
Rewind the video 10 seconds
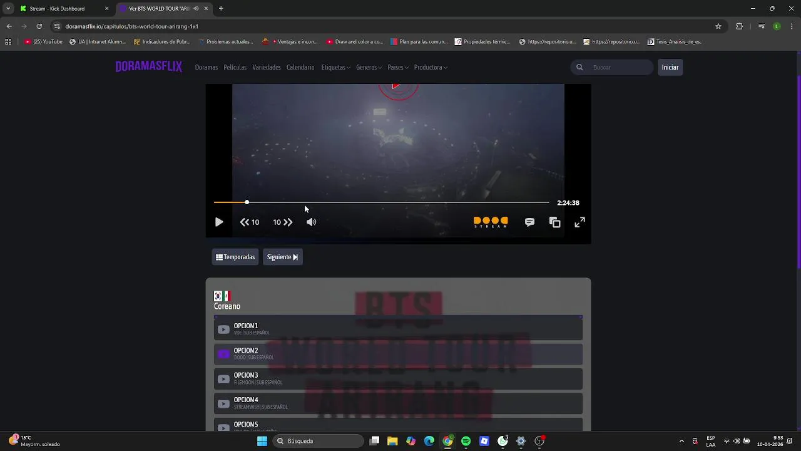click(x=249, y=222)
